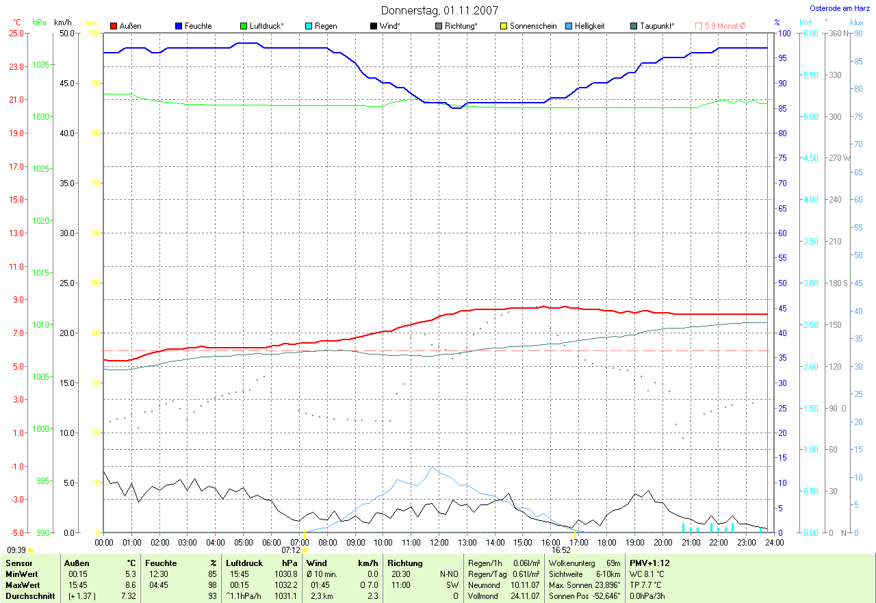Click the Donnerstag, 01.11.2007 chart title
The height and width of the screenshot is (603, 876).
(x=439, y=10)
